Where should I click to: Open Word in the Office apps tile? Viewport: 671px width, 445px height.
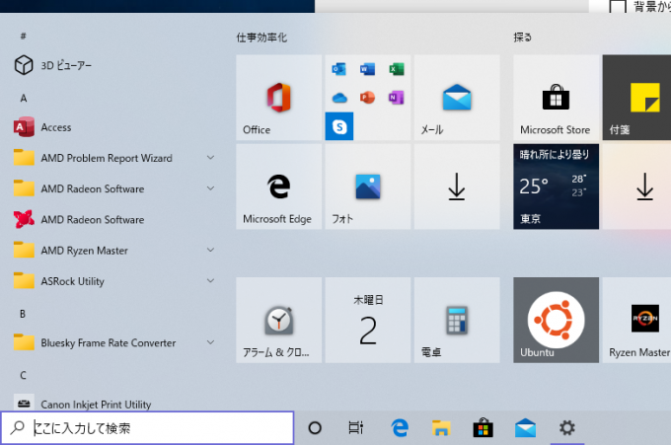click(x=368, y=69)
